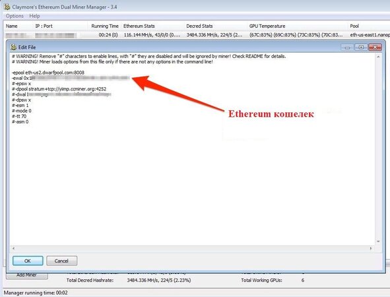Place cursor in the -epool line
The height and width of the screenshot is (297, 390).
coord(48,73)
